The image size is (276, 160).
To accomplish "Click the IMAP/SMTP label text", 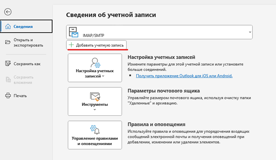I will pyautogui.click(x=93, y=35).
